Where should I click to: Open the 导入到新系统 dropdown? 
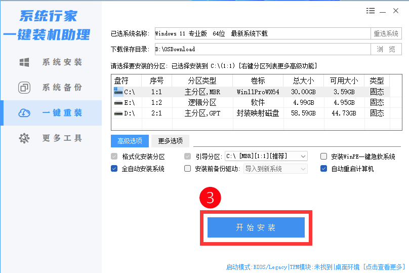tap(275, 169)
